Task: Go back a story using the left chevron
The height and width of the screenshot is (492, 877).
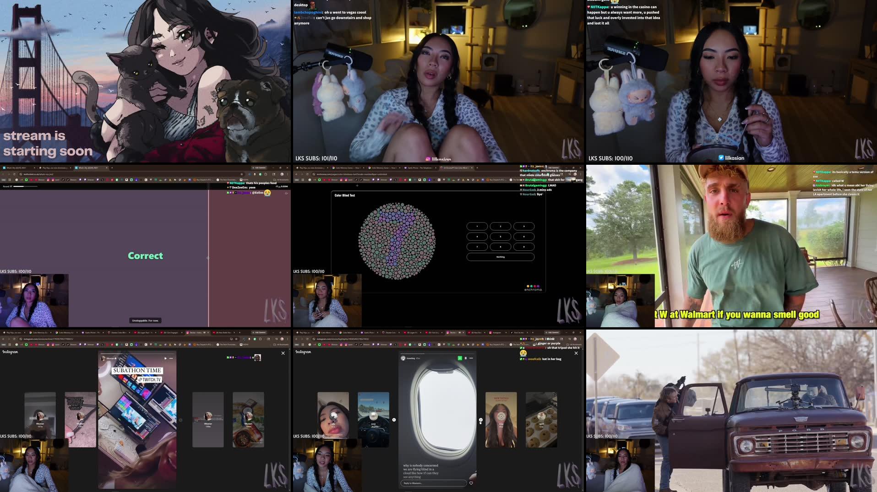Action: point(394,420)
